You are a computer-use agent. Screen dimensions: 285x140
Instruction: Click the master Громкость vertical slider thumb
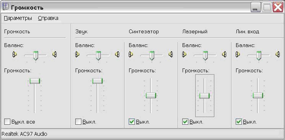pyautogui.click(x=35, y=81)
